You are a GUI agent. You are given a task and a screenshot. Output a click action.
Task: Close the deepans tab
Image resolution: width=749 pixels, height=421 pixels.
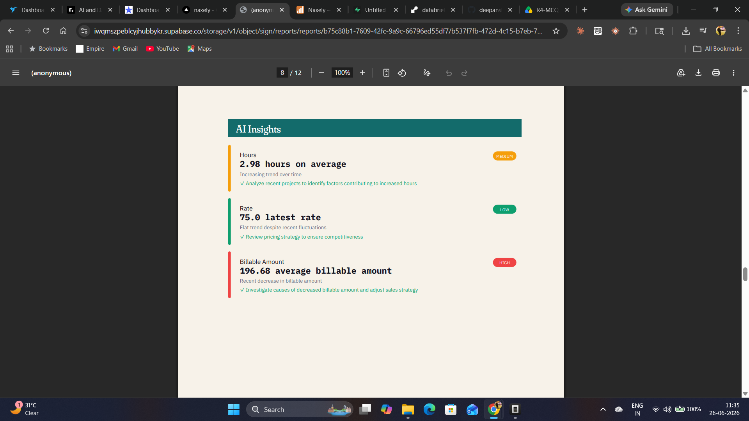pyautogui.click(x=510, y=10)
